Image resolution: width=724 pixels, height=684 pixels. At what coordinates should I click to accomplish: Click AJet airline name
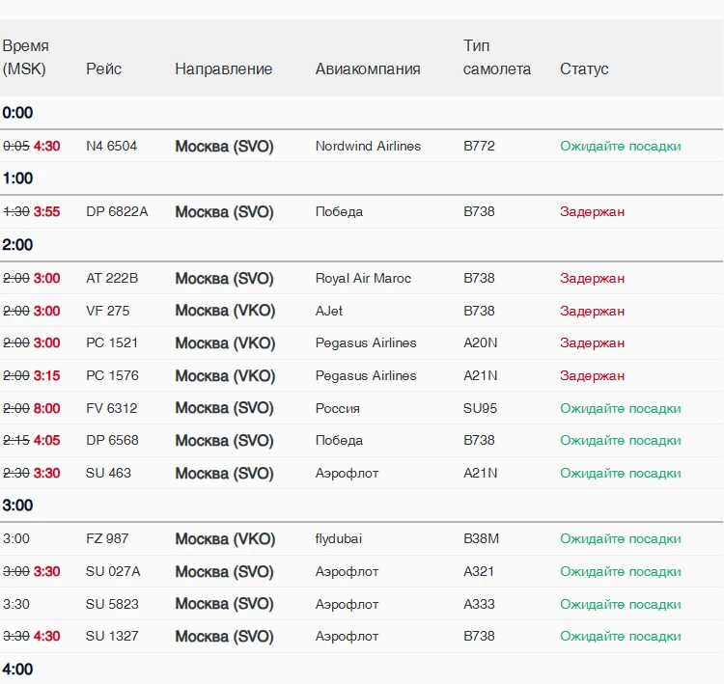click(329, 311)
